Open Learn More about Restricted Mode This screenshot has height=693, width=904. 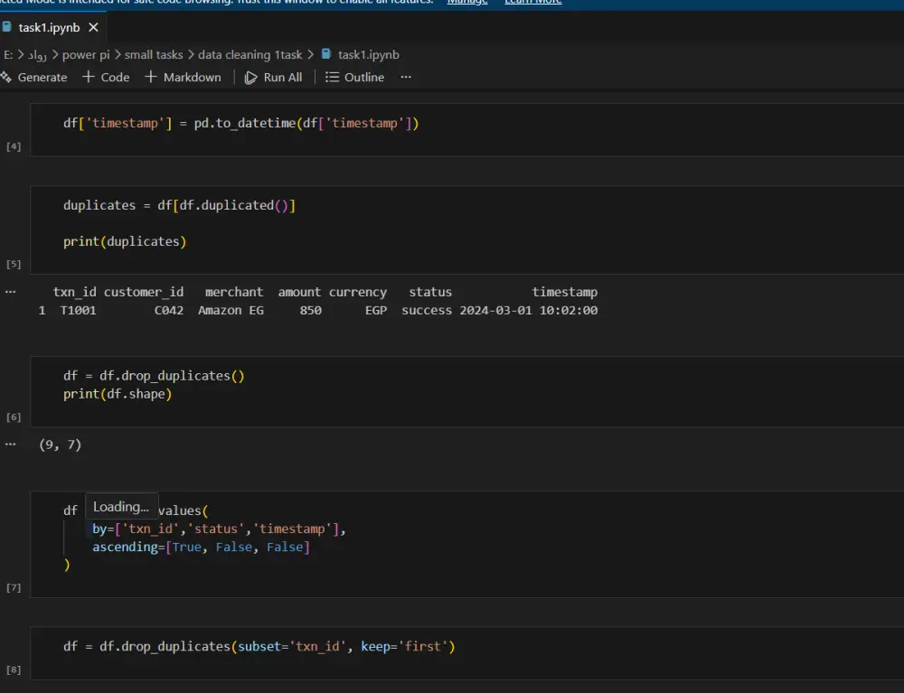coord(532,2)
